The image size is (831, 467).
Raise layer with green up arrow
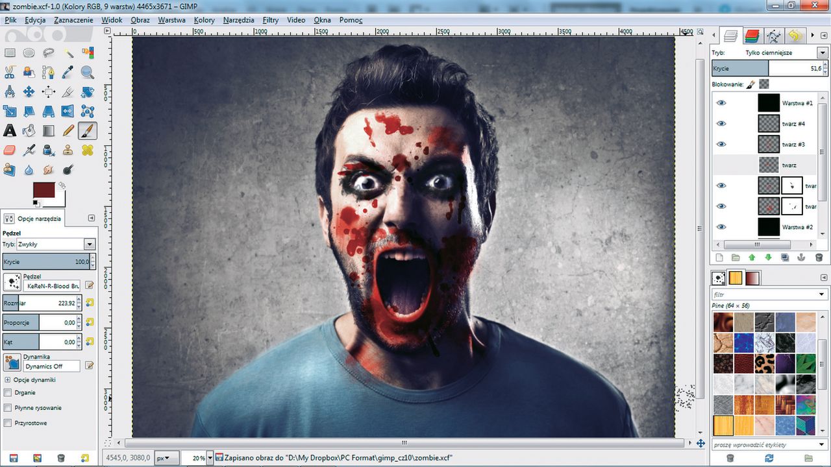coord(752,257)
